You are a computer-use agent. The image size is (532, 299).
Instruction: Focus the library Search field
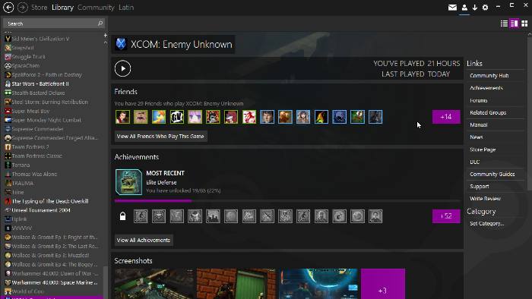tap(54, 24)
